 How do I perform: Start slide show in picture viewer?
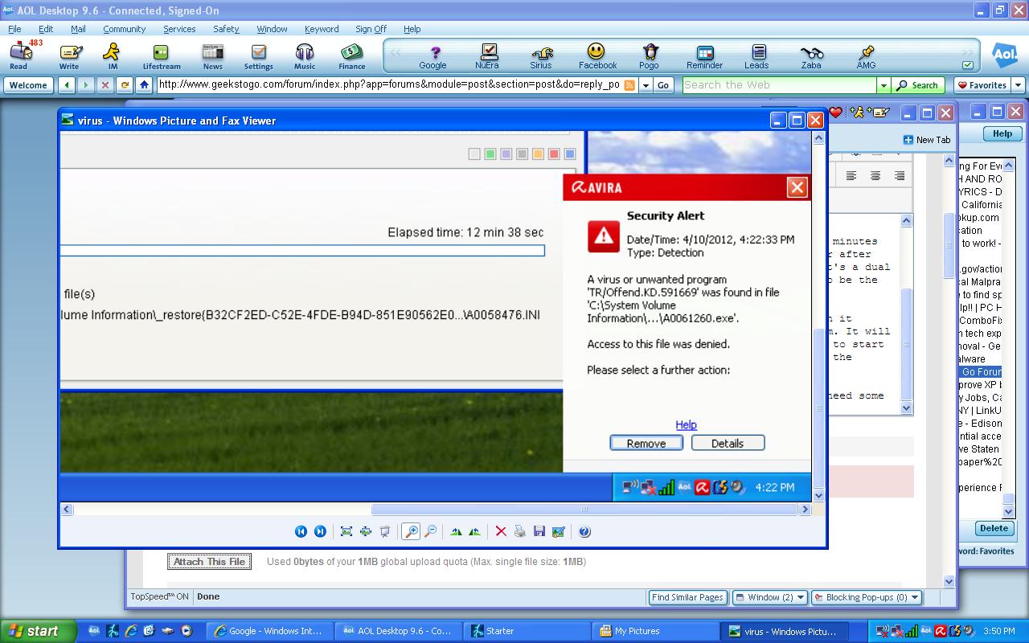coord(385,531)
